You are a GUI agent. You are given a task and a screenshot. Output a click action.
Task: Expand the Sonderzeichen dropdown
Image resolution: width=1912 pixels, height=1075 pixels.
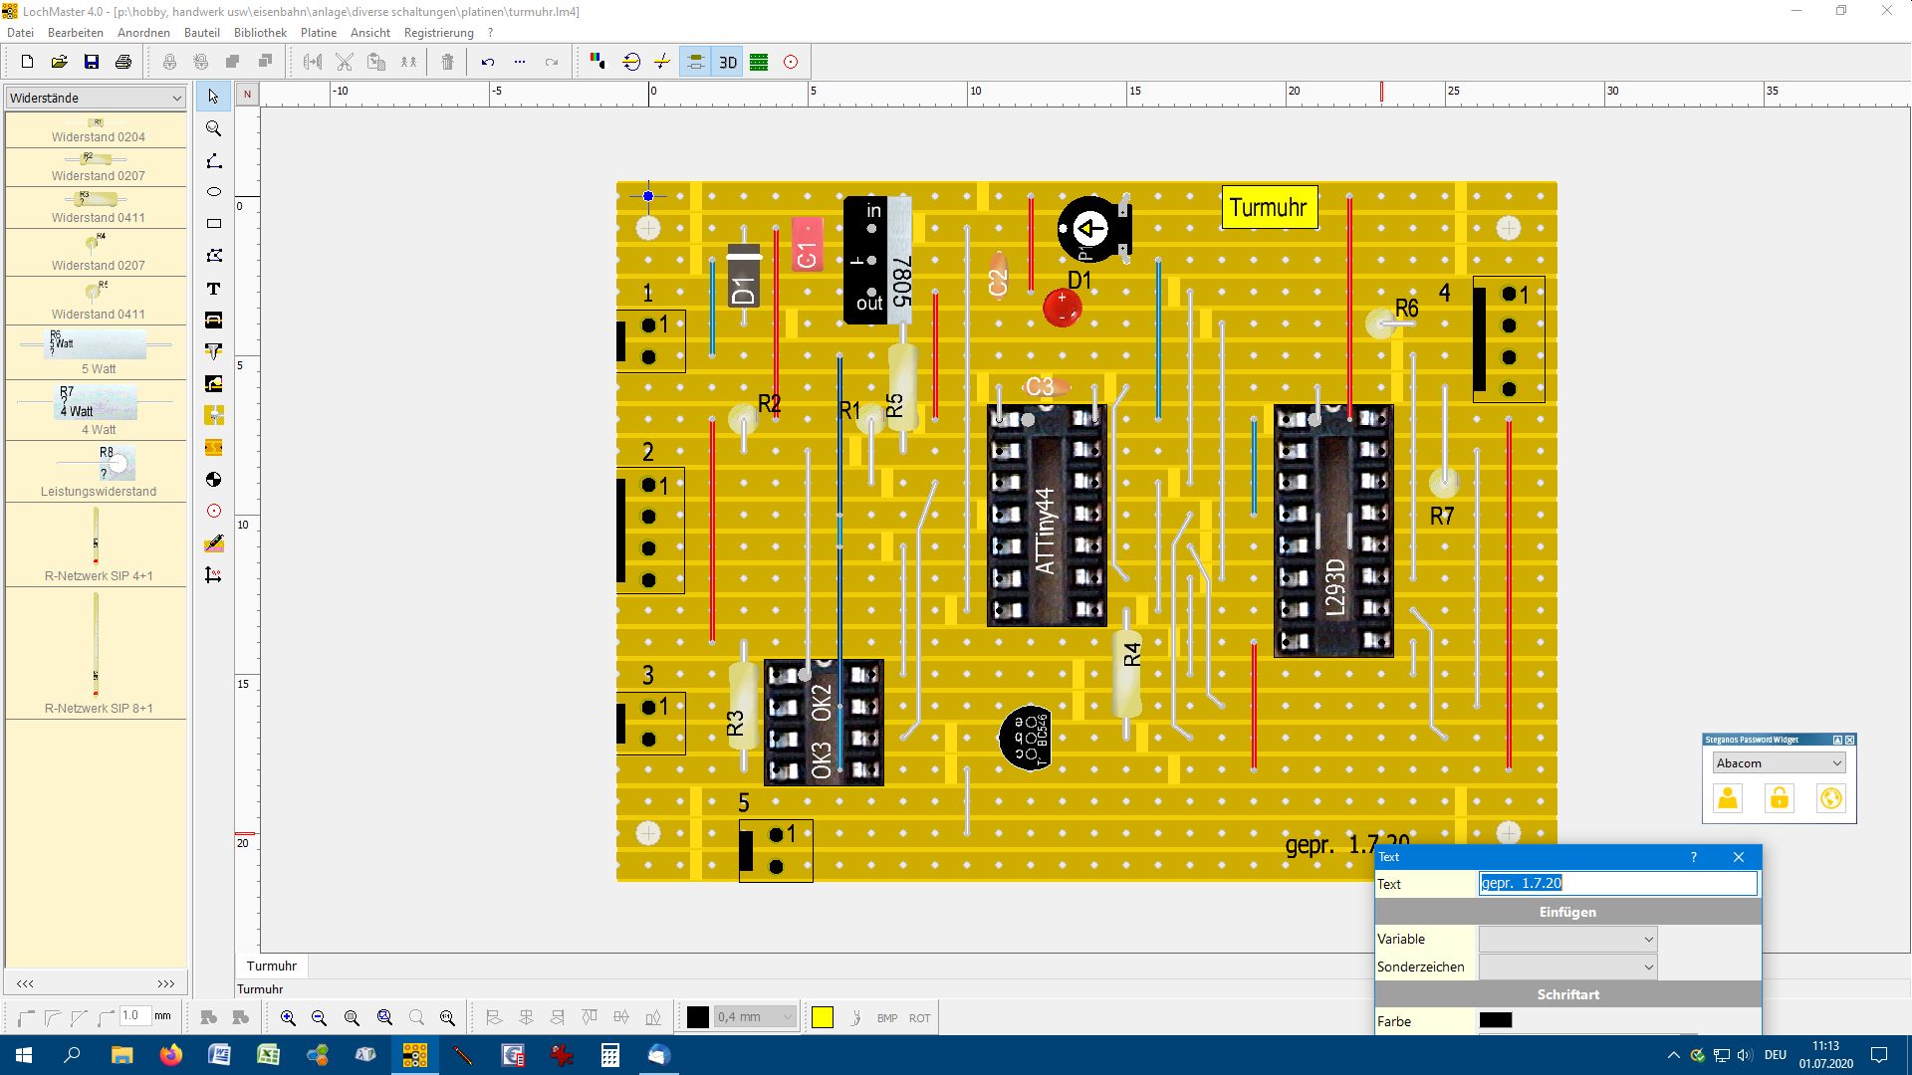pyautogui.click(x=1567, y=967)
